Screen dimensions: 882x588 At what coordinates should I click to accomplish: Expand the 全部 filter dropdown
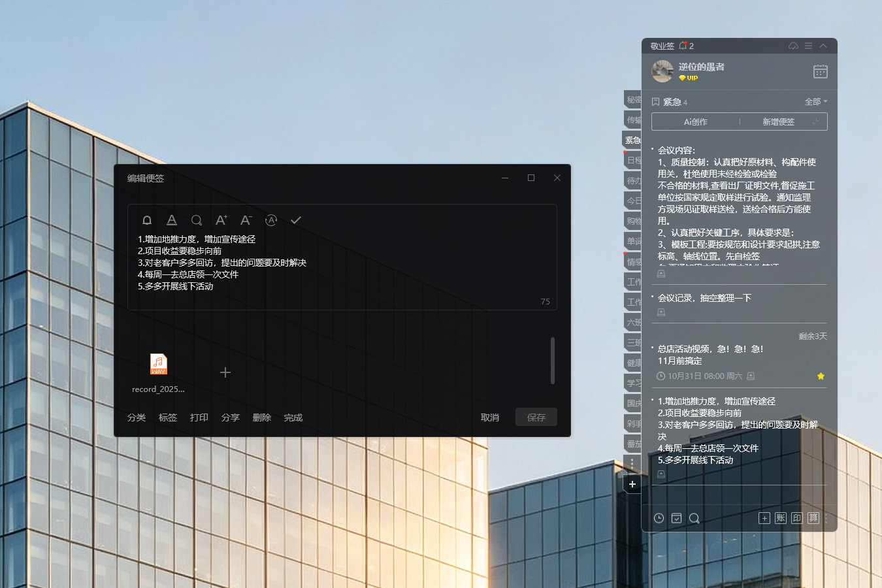816,102
